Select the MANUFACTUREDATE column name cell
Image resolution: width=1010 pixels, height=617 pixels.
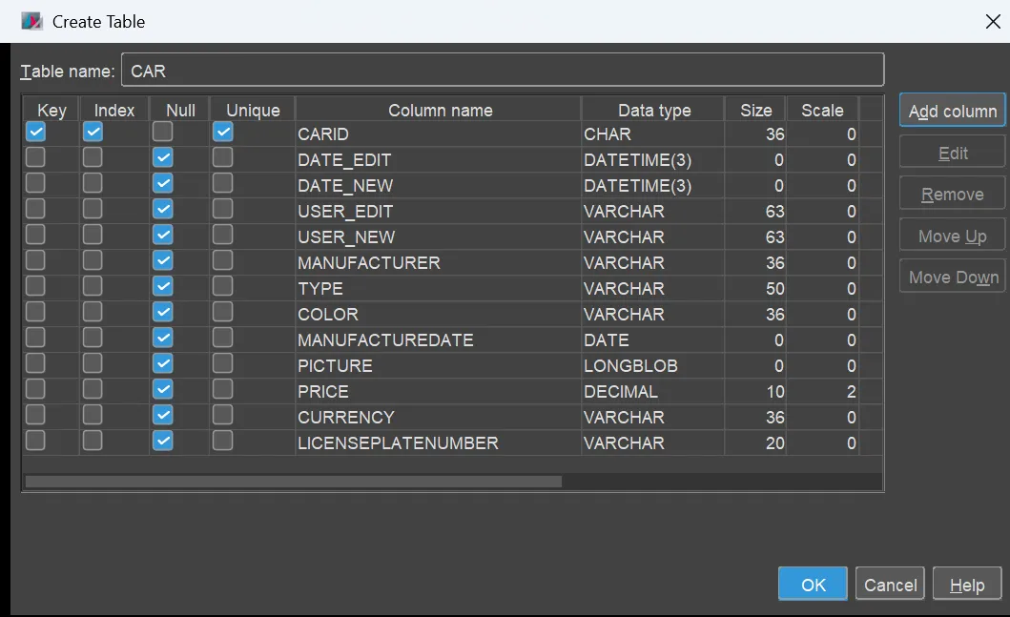pyautogui.click(x=438, y=340)
